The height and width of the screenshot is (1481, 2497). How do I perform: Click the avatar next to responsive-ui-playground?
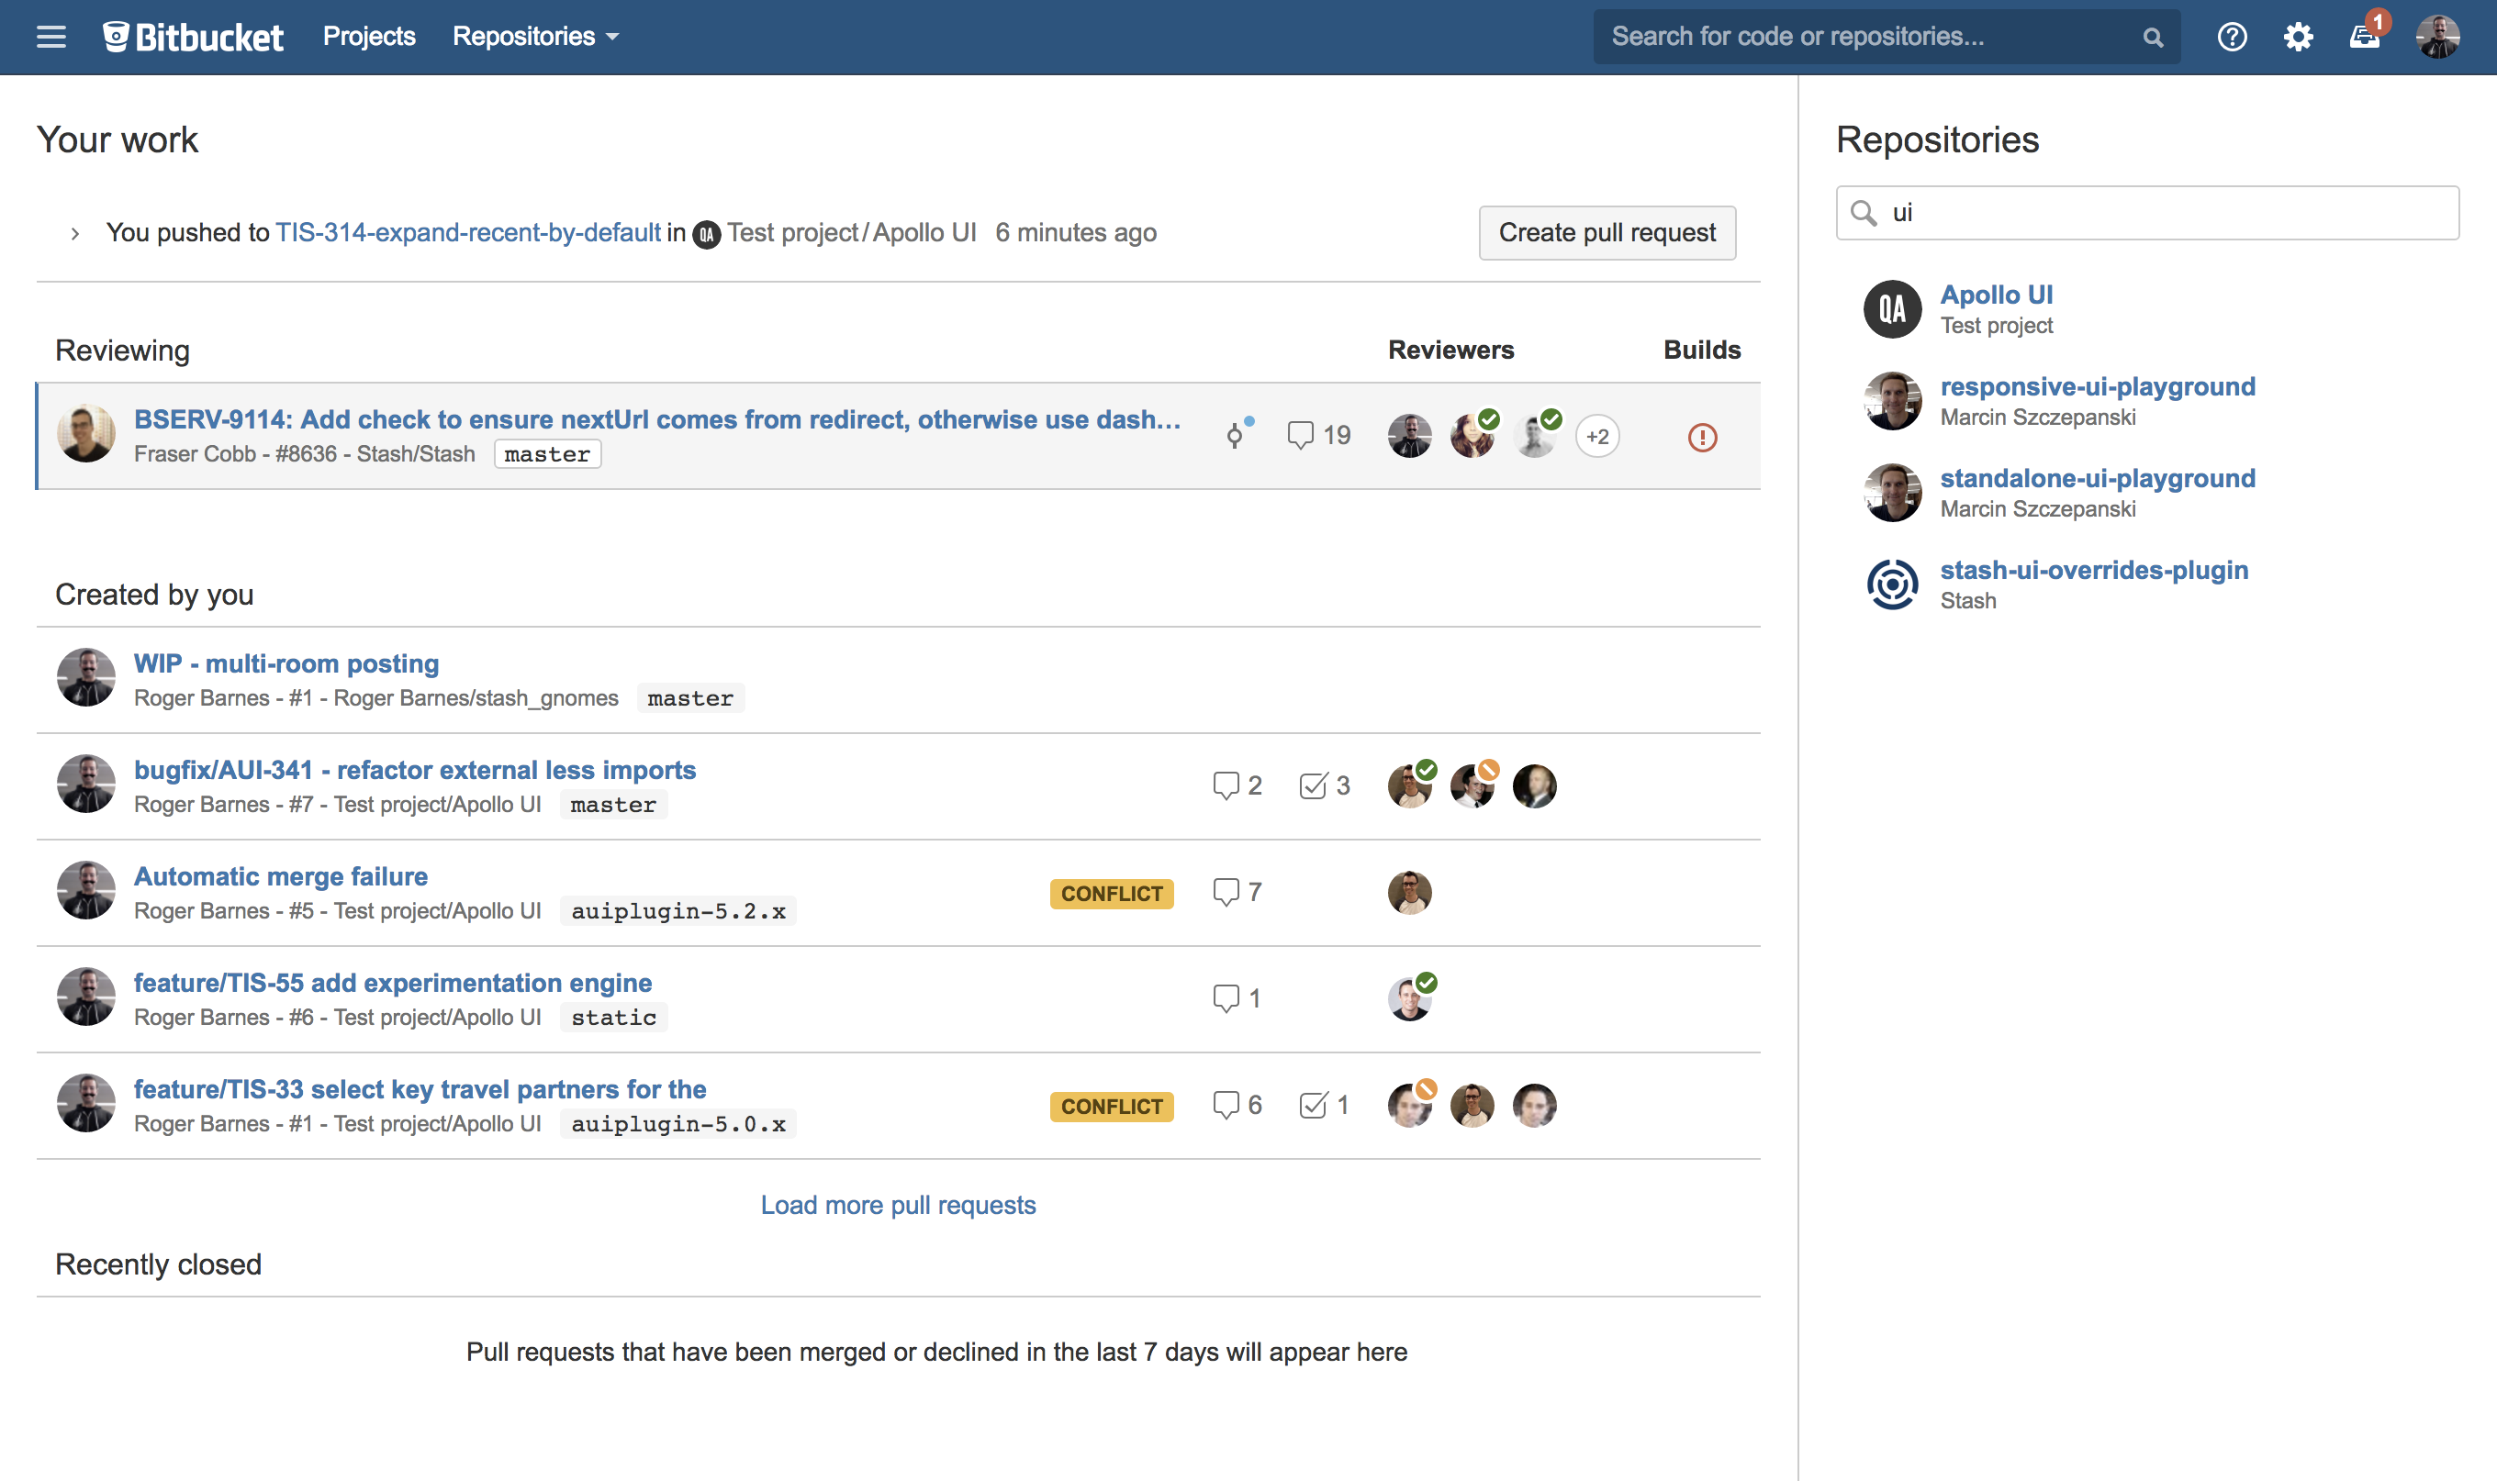[x=1892, y=401]
